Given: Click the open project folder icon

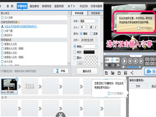Looking at the screenshot, I should 113,73.
